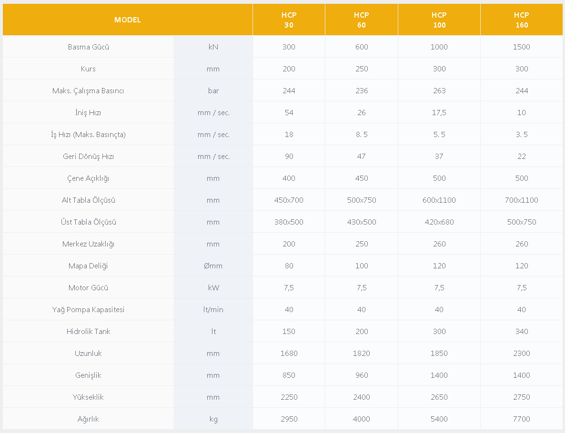This screenshot has height=433, width=565.
Task: Click the 4000 weight value
Action: tap(362, 419)
